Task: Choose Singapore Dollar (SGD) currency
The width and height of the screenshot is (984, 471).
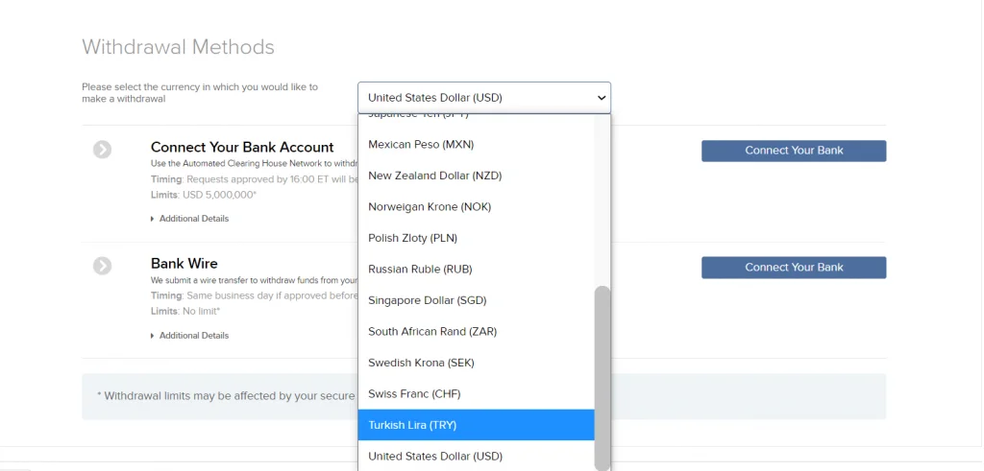Action: [427, 300]
